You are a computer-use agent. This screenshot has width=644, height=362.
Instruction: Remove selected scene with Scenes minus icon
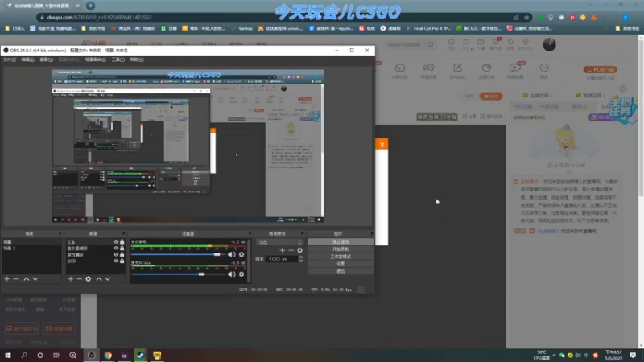point(16,279)
